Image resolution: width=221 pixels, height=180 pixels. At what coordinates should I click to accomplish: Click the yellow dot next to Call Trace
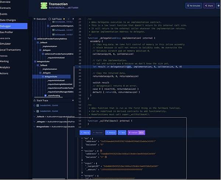[x=64, y=19]
